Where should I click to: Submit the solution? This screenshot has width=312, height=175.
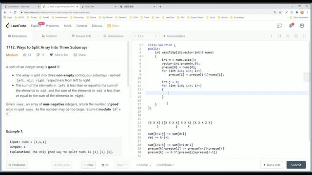coord(296,165)
